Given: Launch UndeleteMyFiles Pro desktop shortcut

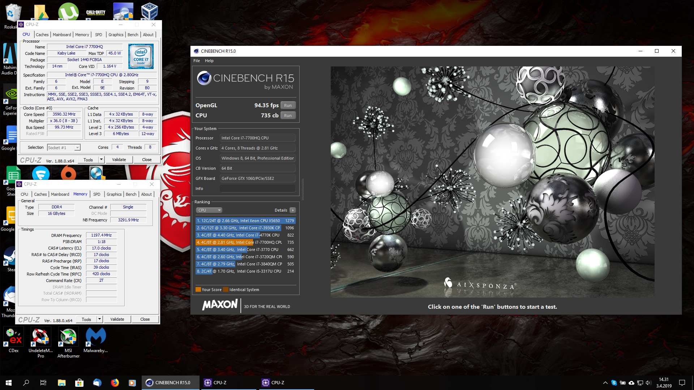Looking at the screenshot, I should (x=40, y=342).
